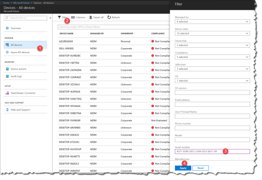This screenshot has height=180, width=262.
Task: Click the OS version input field
Action: [x=212, y=92]
